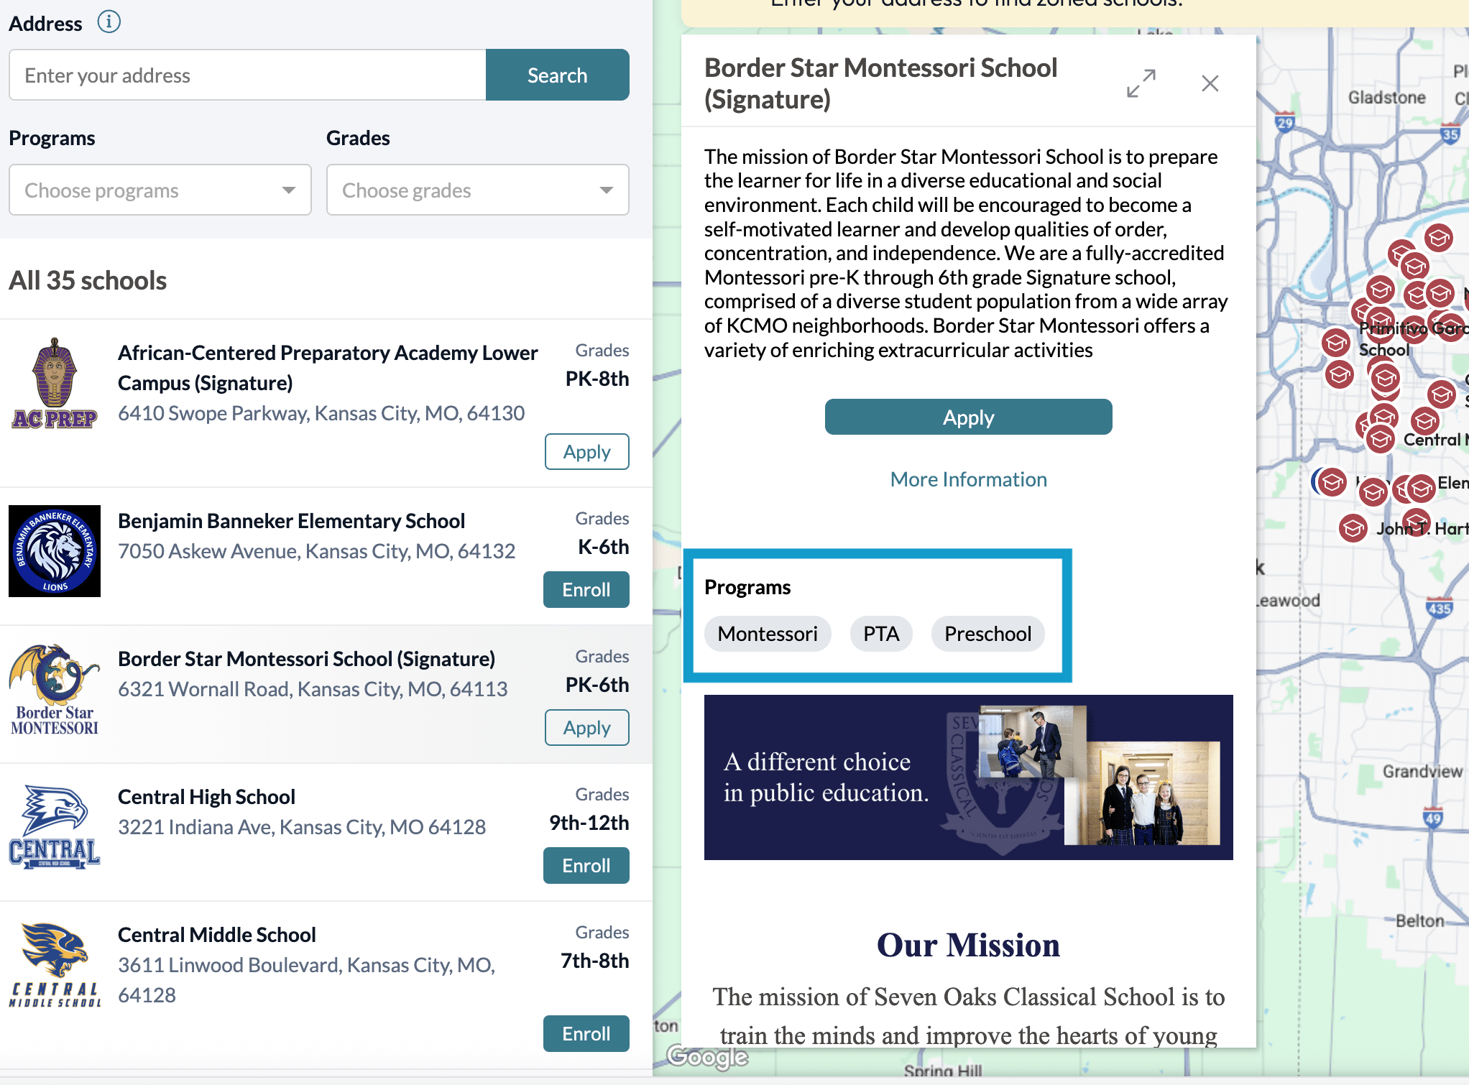Open the Choose programs dropdown
The height and width of the screenshot is (1085, 1469).
tap(159, 190)
